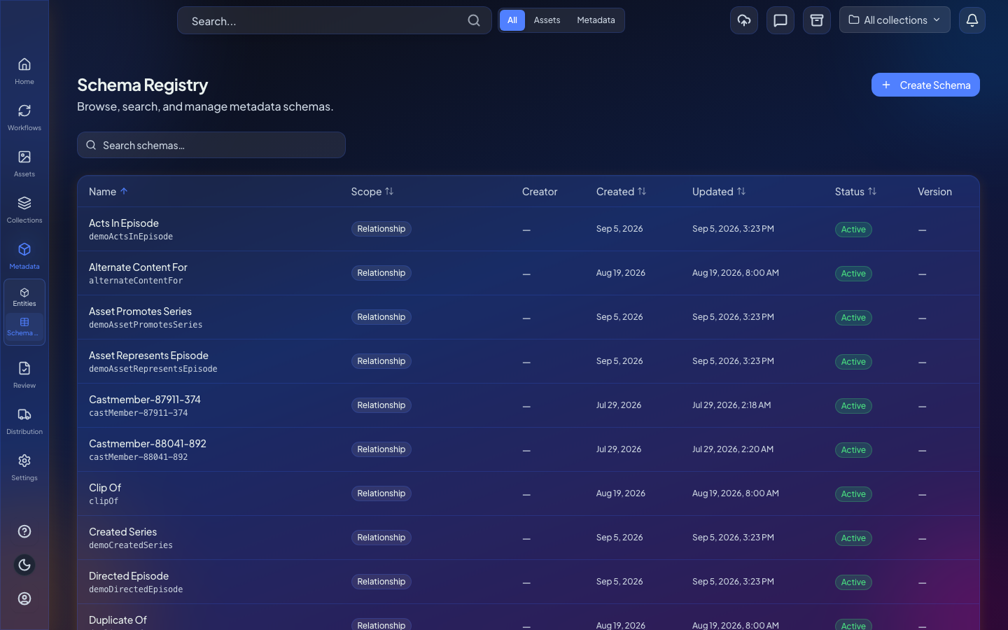Click the Schema Registry heading

click(x=143, y=85)
